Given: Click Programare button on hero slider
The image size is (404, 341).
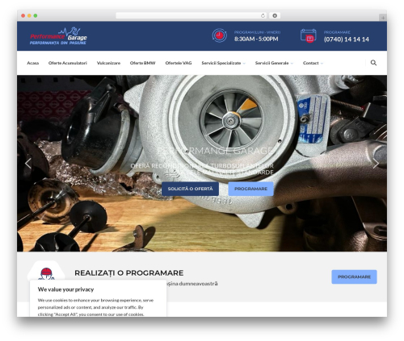Looking at the screenshot, I should pos(250,189).
